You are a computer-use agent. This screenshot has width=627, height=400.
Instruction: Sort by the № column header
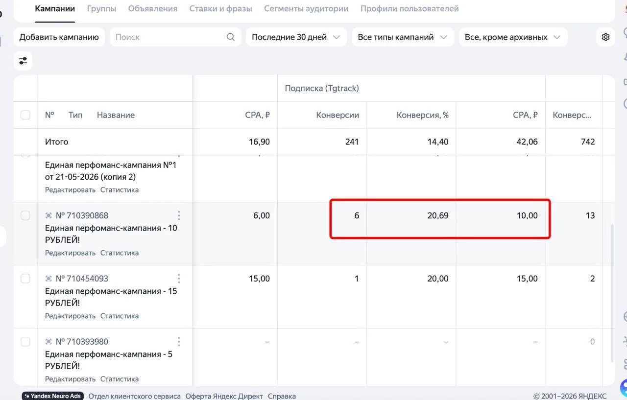49,115
